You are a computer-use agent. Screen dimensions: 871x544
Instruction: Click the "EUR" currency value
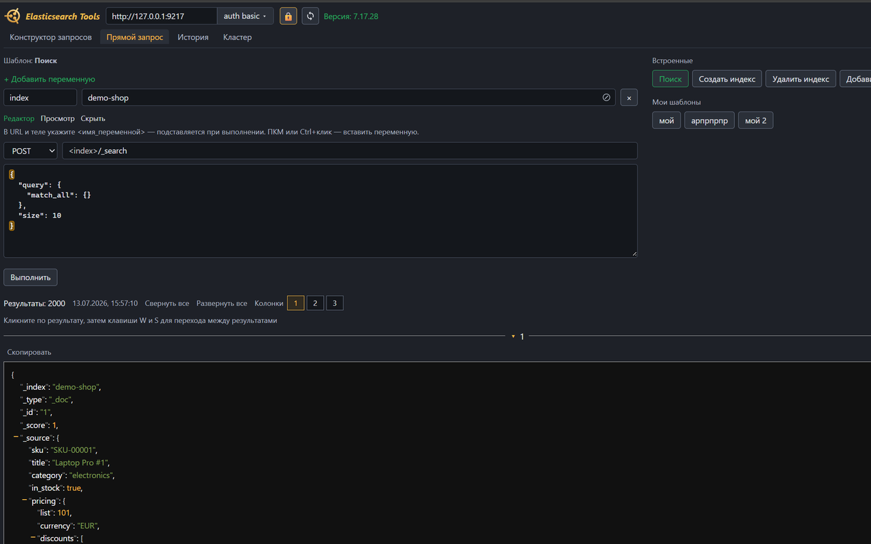pos(87,526)
